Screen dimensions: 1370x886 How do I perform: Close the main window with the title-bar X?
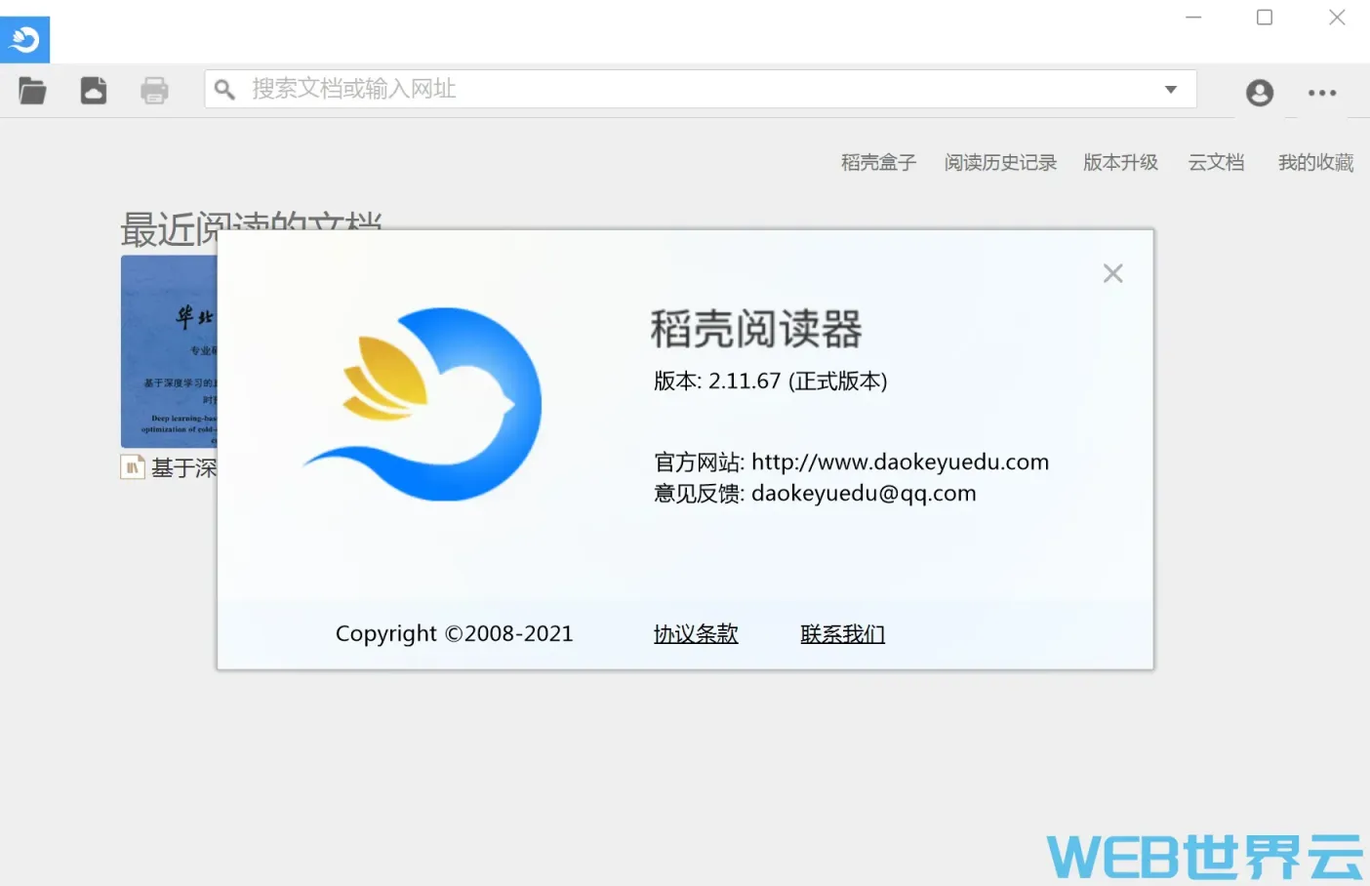pos(1337,18)
